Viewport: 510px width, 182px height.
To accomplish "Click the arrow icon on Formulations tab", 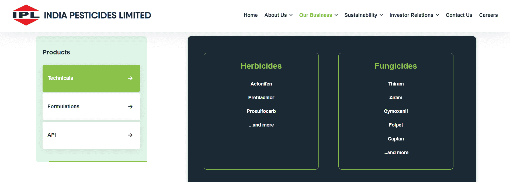I will [x=130, y=107].
